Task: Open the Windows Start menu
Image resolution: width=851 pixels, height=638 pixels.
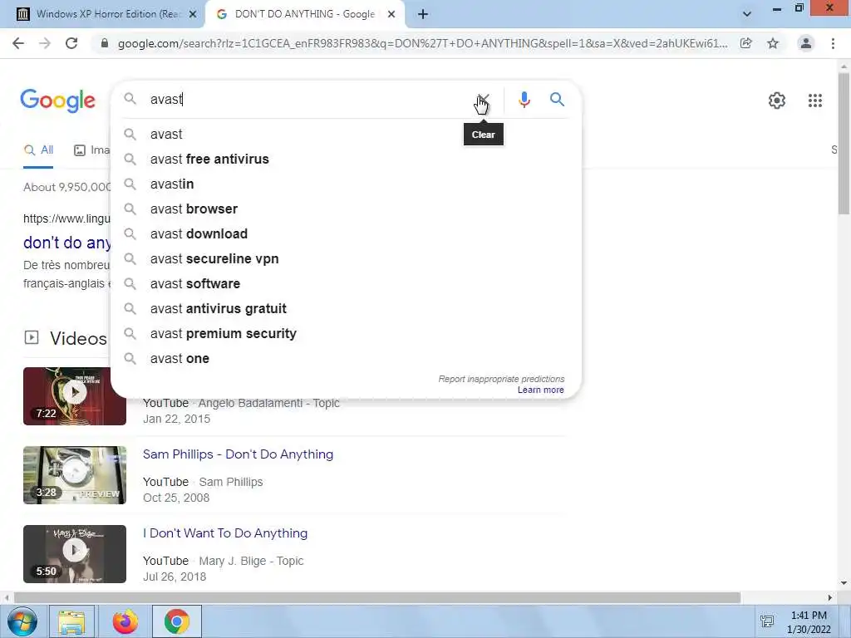Action: [22, 621]
